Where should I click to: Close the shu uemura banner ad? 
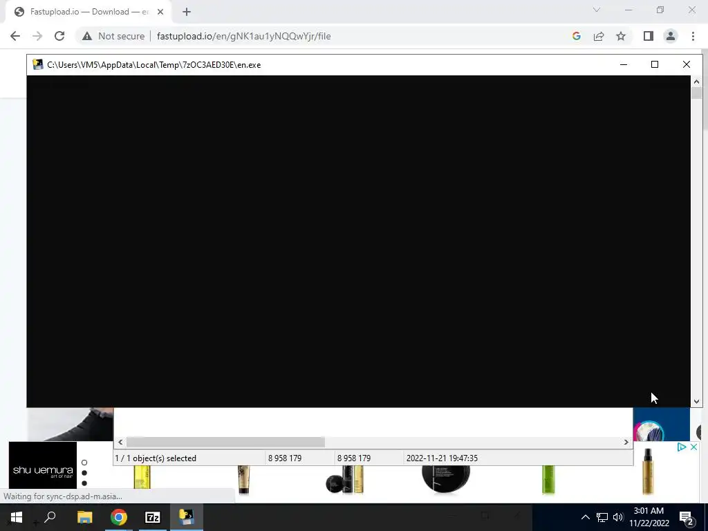click(694, 447)
